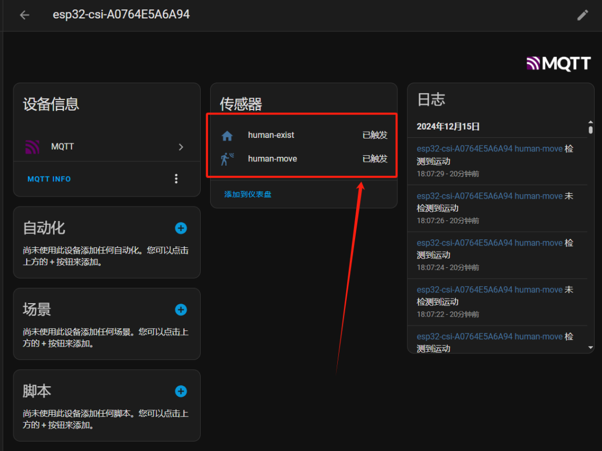Open the human-exist sensor entity
The height and width of the screenshot is (451, 602).
pos(303,135)
